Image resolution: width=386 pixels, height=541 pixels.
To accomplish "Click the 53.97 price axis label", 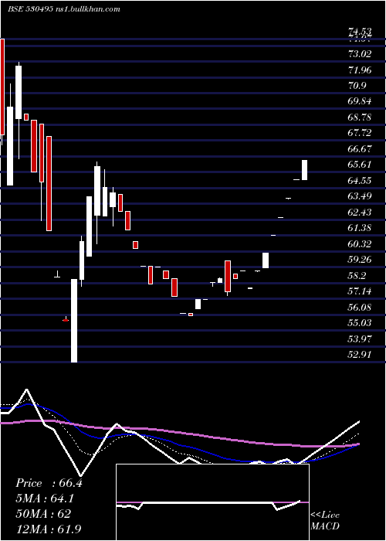I will click(x=360, y=339).
